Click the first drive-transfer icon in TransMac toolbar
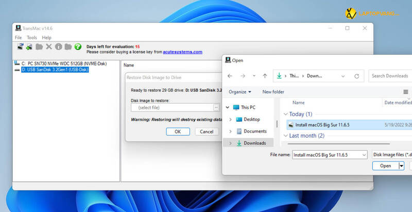The image size is (412, 212). coord(20,47)
